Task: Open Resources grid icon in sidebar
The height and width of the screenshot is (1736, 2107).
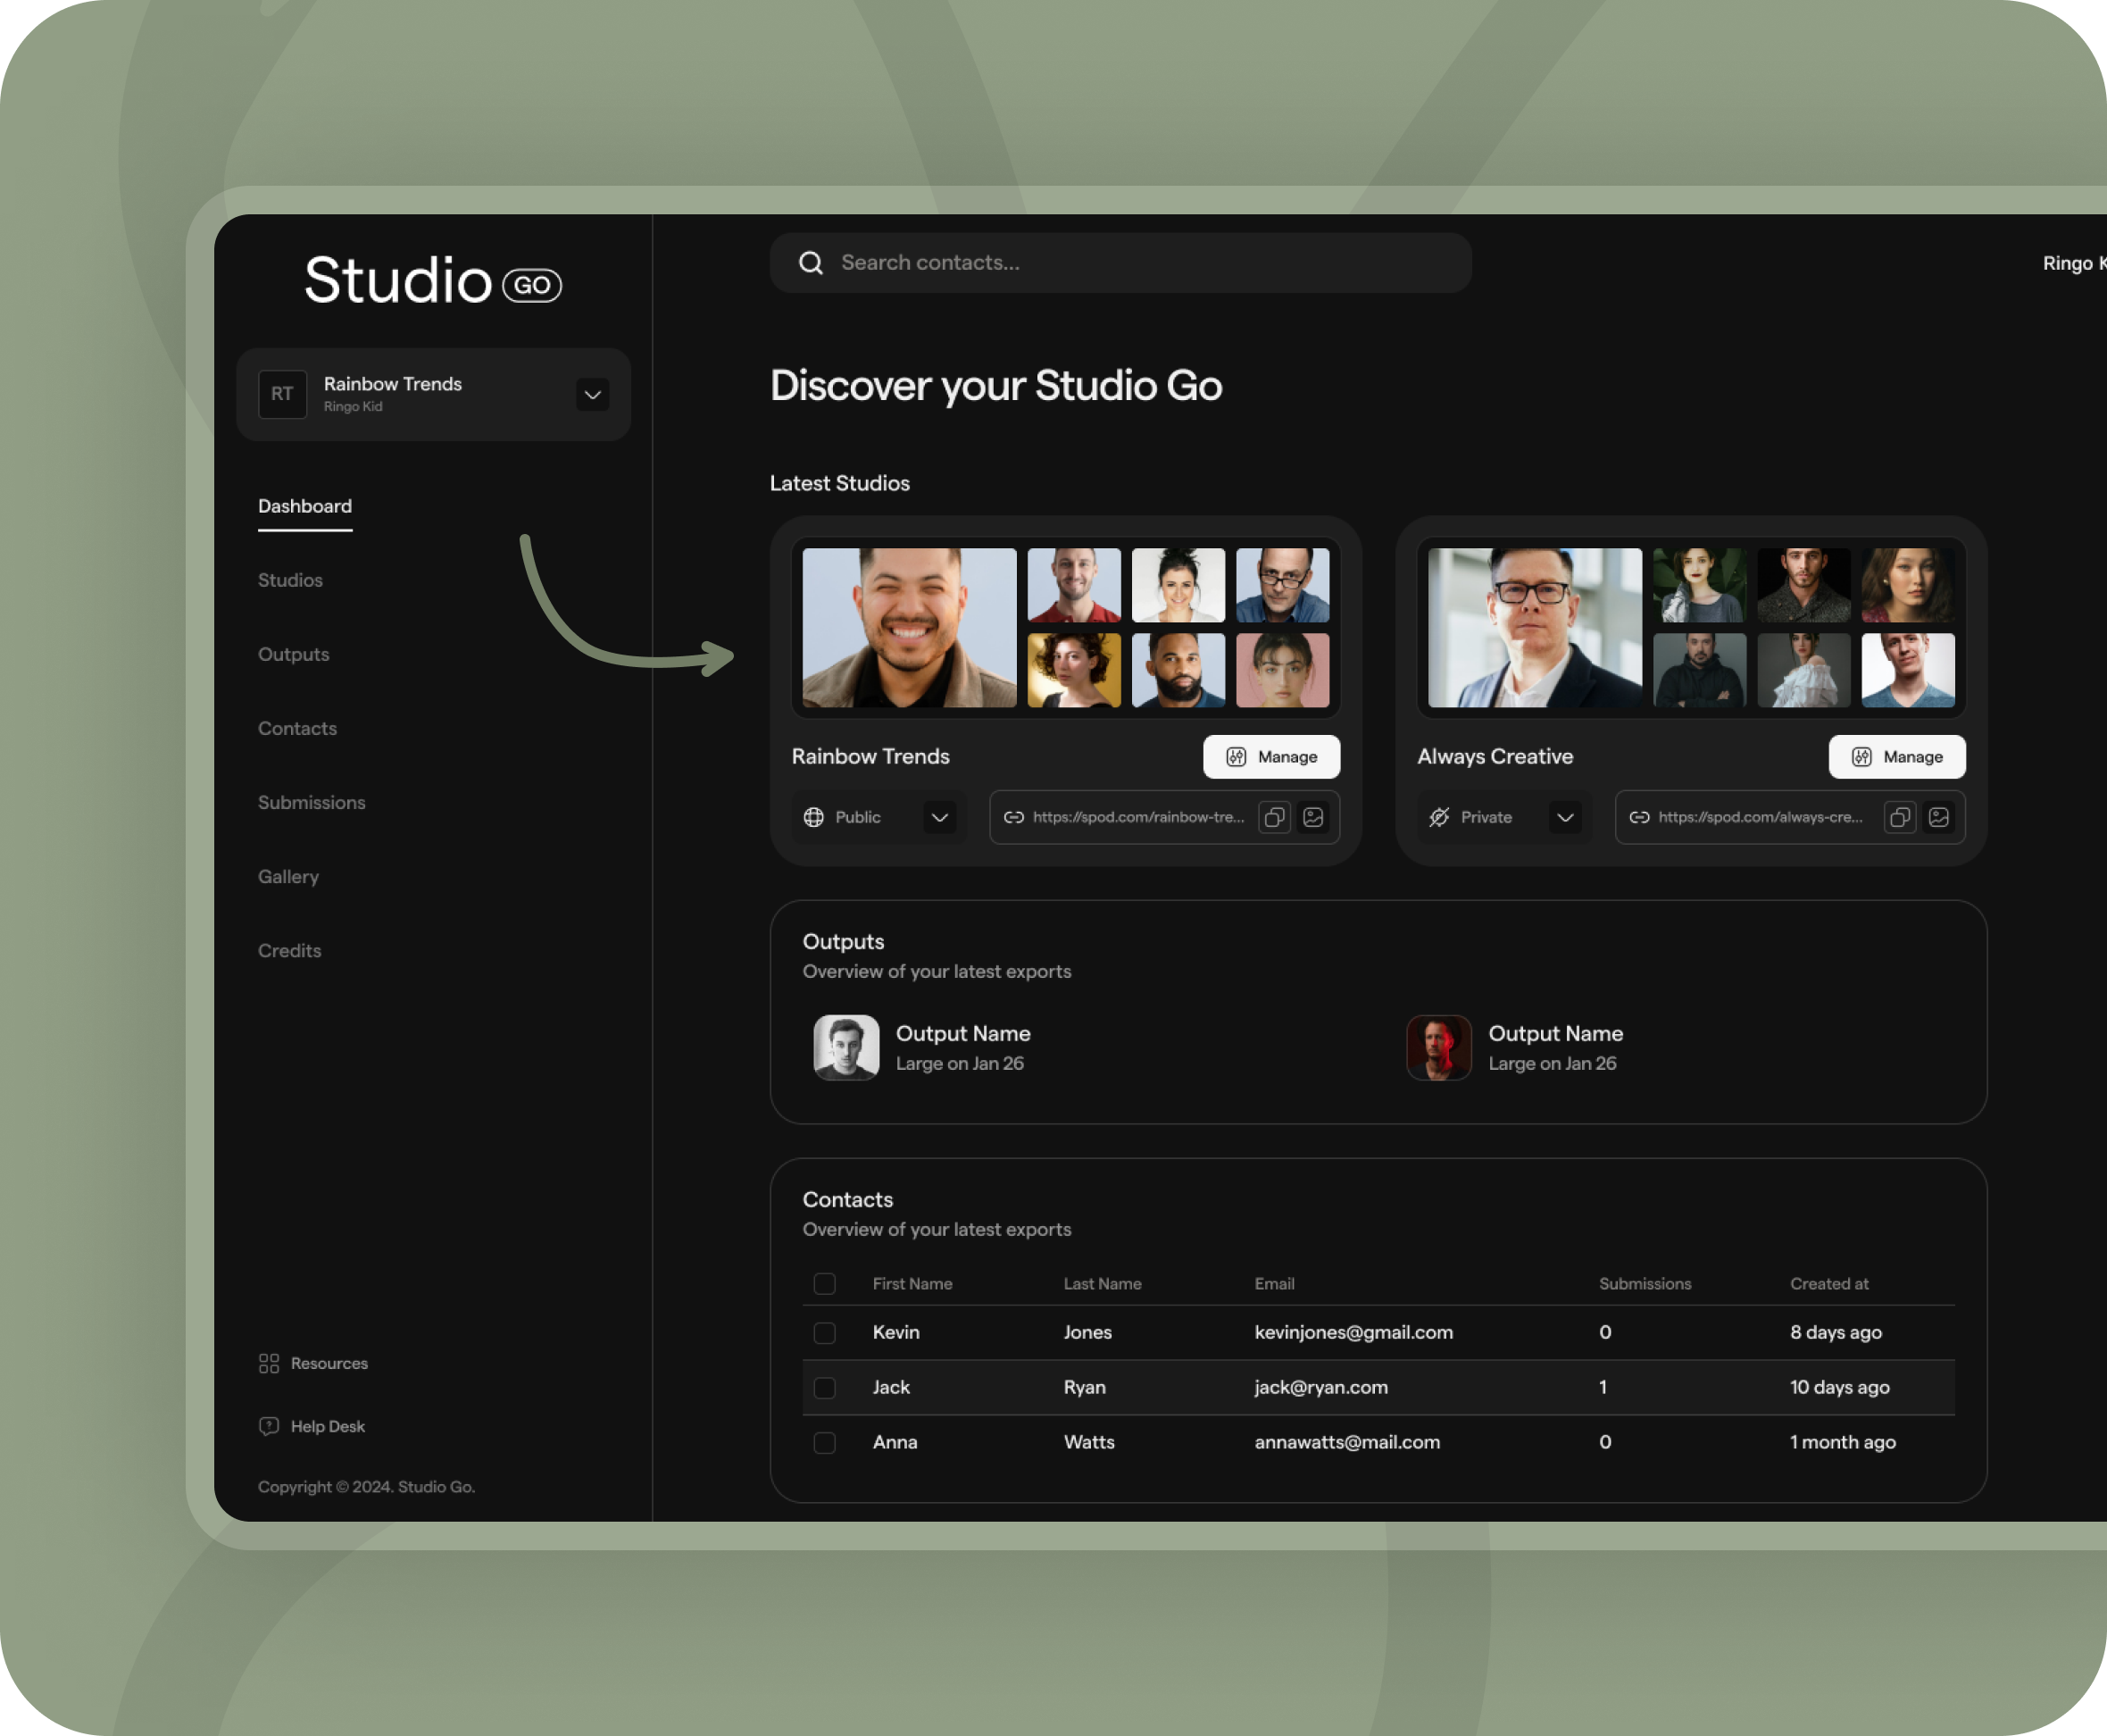Action: [269, 1363]
